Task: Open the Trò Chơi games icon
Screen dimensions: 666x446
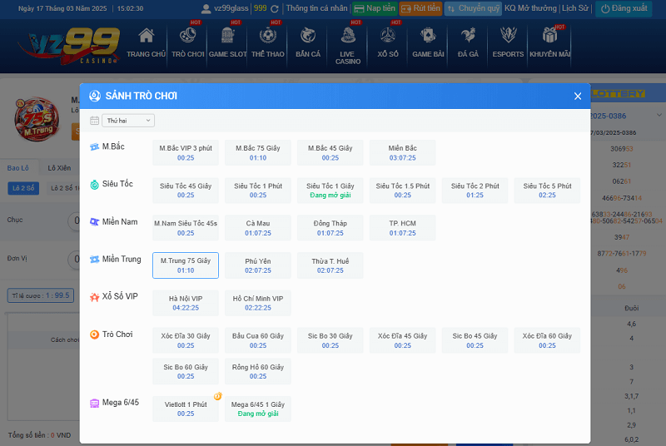Action: point(187,37)
